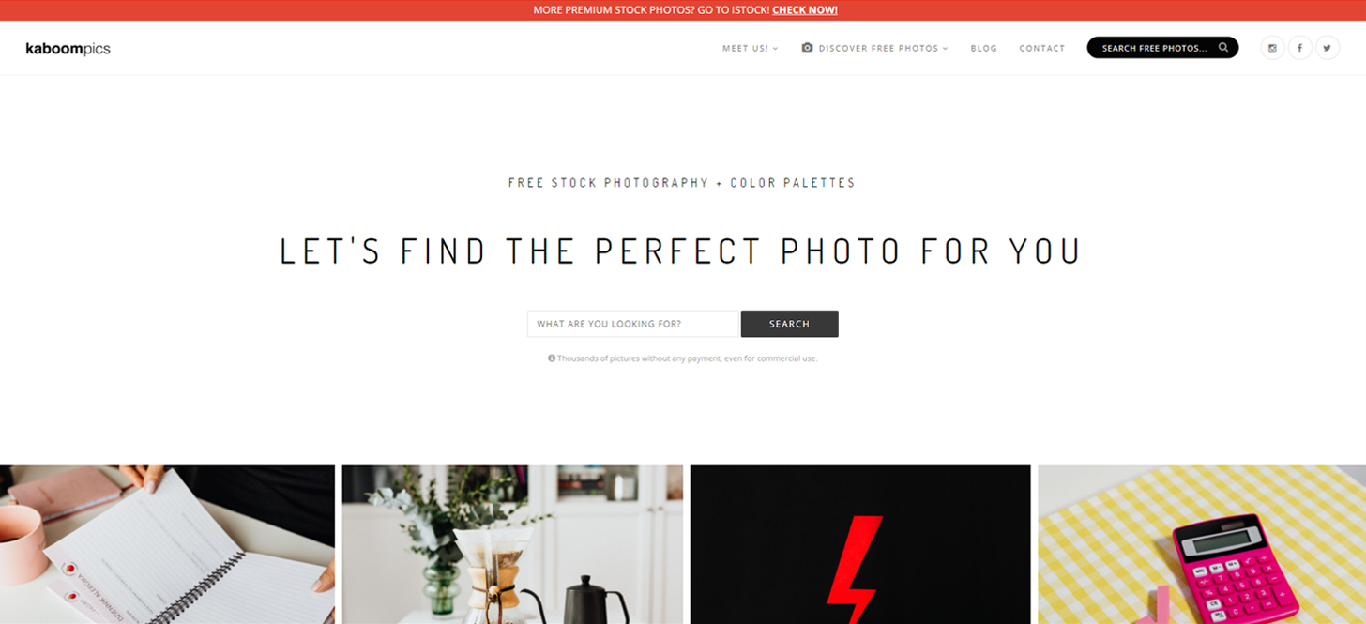Expand the Meet Us! dropdown menu
This screenshot has height=624, width=1366.
(x=750, y=48)
